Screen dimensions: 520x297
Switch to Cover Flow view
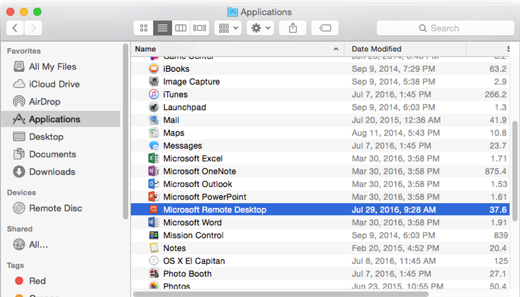coord(199,28)
